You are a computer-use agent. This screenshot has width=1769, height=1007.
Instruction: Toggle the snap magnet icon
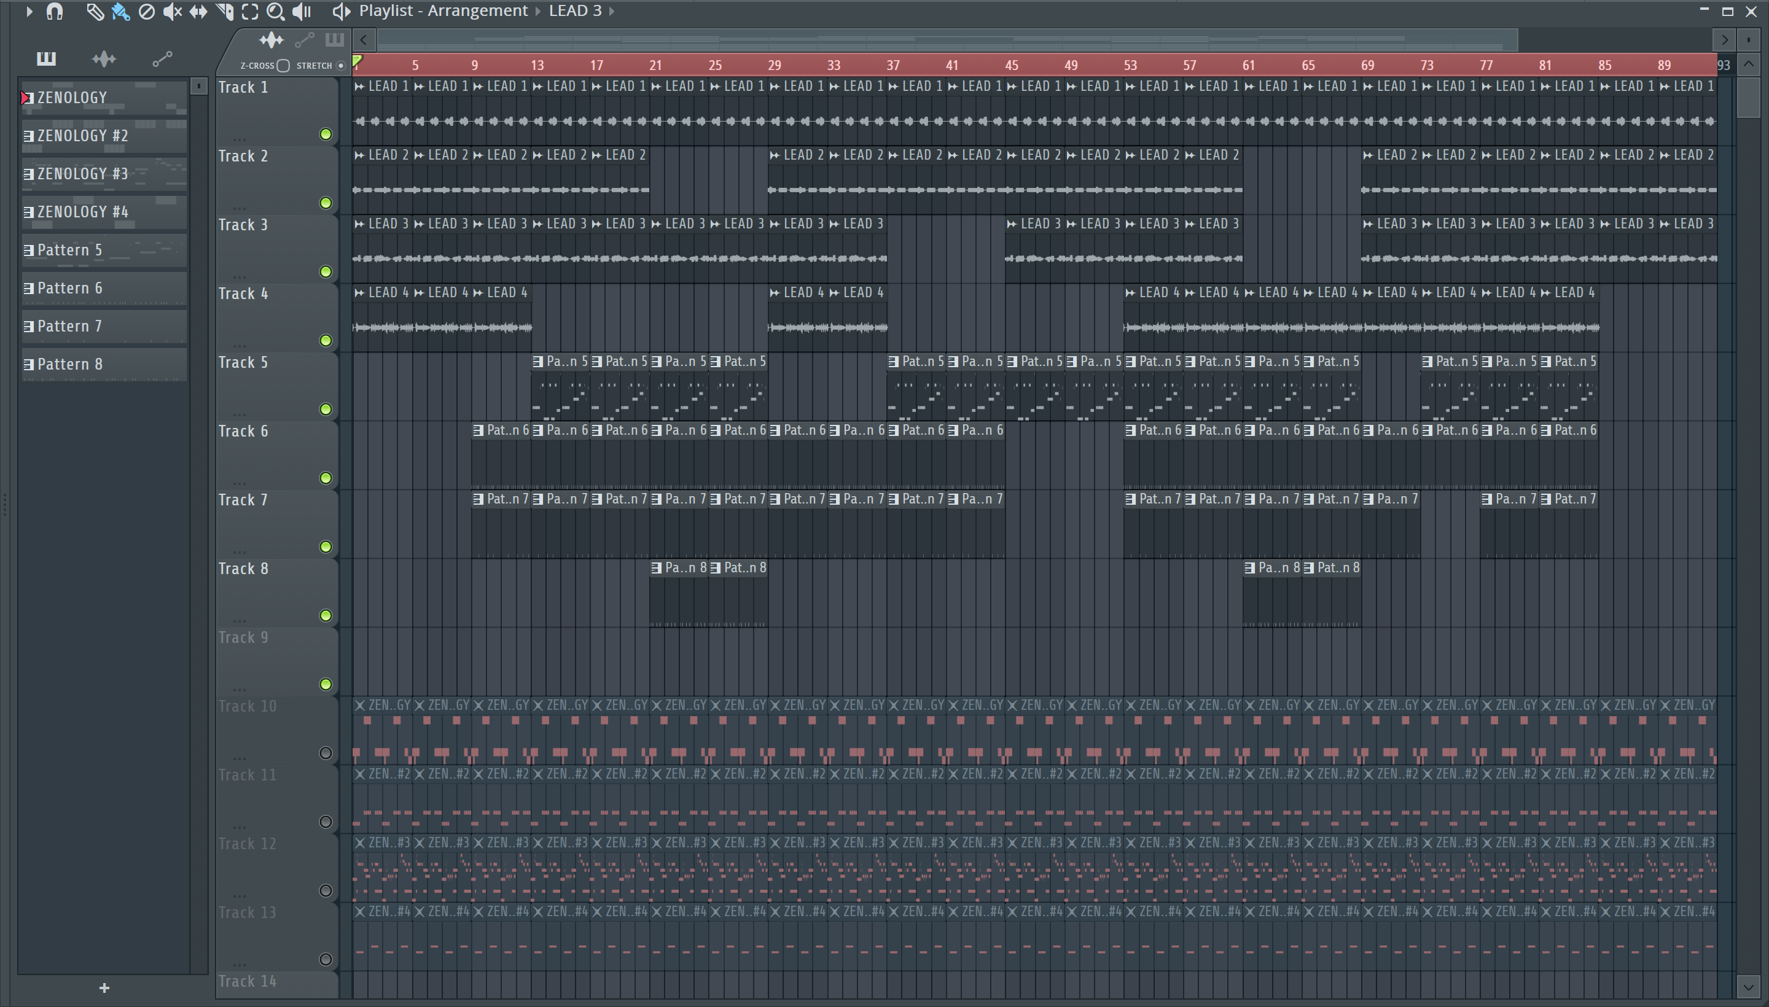pos(55,11)
